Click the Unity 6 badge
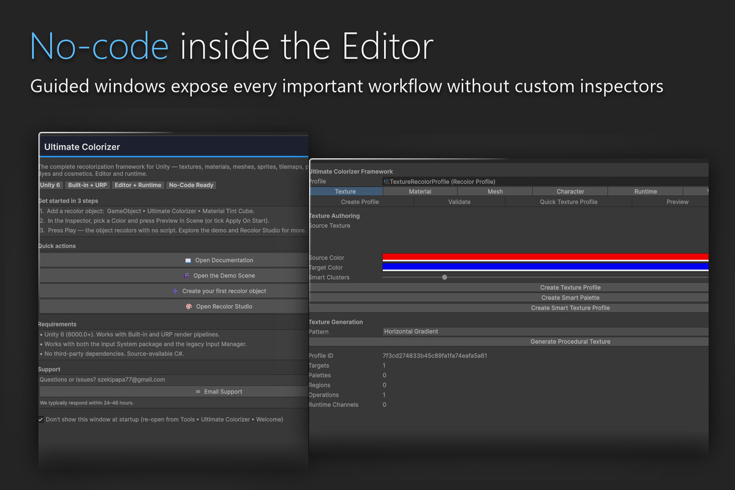Image resolution: width=735 pixels, height=490 pixels. (50, 185)
